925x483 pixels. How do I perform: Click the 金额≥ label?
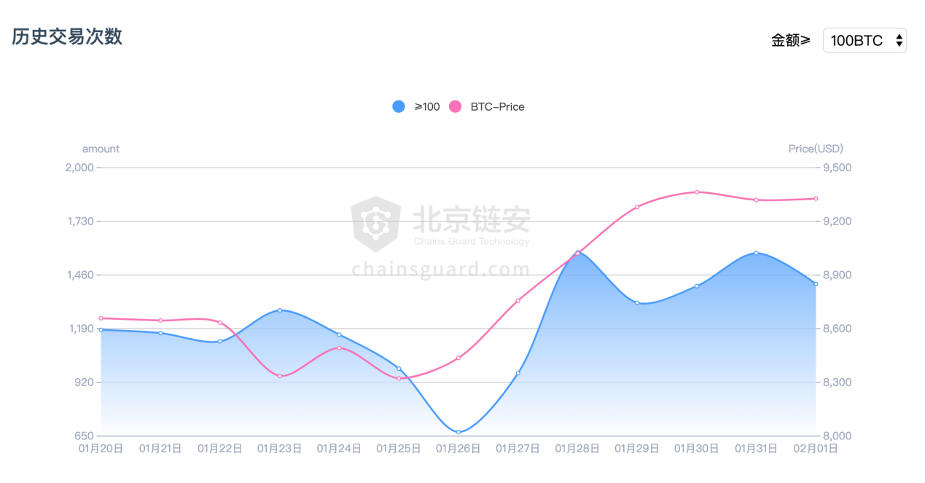791,41
